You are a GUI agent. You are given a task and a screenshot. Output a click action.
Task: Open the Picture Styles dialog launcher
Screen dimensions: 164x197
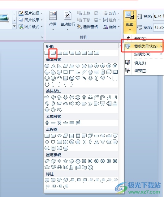(42, 37)
